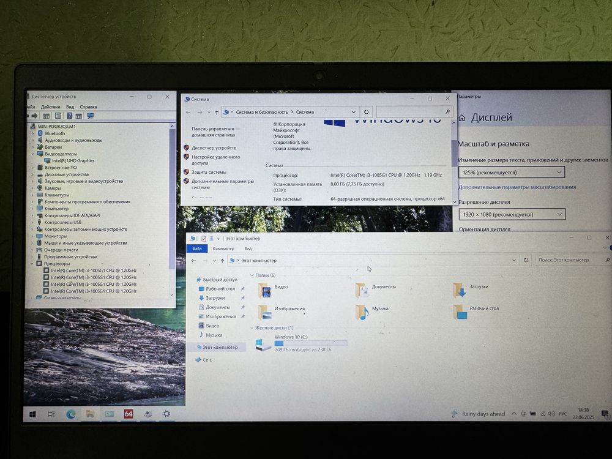Screen dimensions: 612x459
Task: Open the Документы folder
Action: (x=376, y=290)
